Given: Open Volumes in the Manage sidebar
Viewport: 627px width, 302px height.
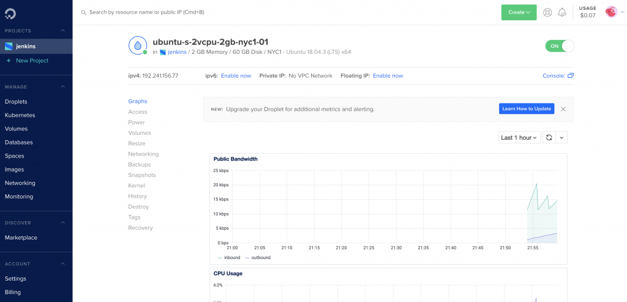Looking at the screenshot, I should pos(16,129).
